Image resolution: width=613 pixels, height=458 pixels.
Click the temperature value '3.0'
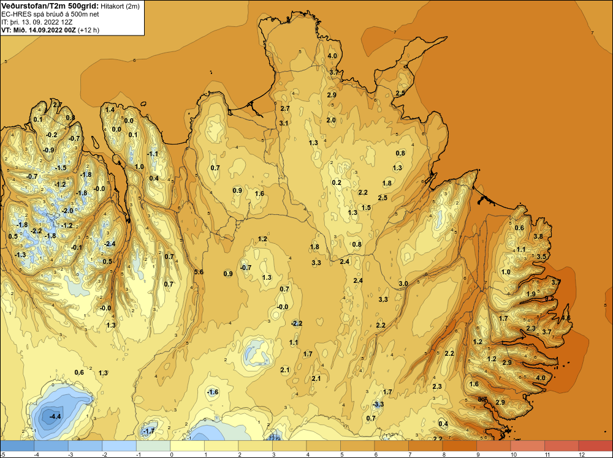coord(403,283)
